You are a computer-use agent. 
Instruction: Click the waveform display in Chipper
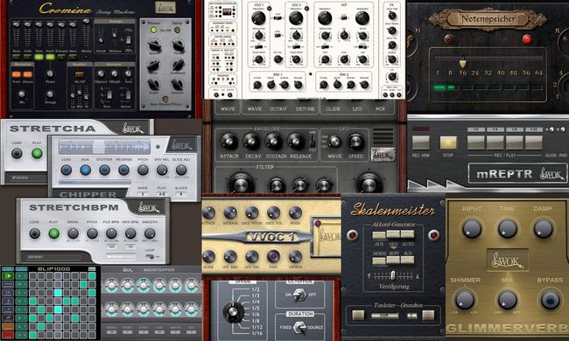click(x=104, y=147)
